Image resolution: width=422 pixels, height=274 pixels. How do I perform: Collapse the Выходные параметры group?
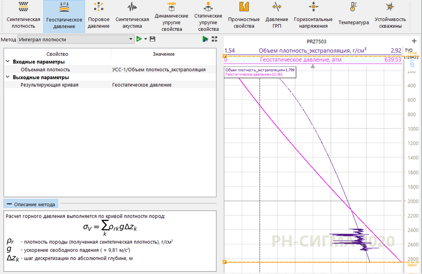click(x=8, y=77)
